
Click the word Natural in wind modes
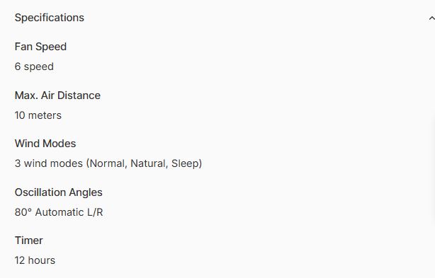[149, 163]
